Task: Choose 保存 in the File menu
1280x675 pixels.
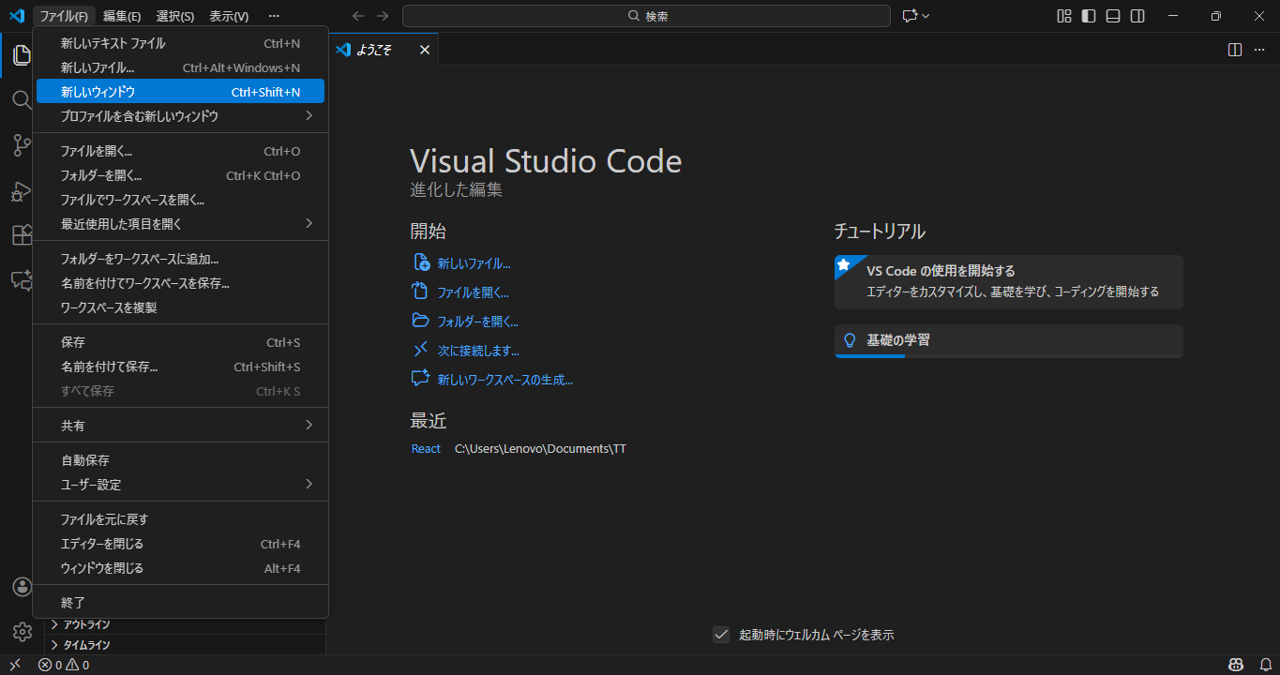Action: pyautogui.click(x=180, y=342)
